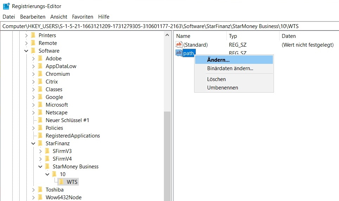Image resolution: width=339 pixels, height=201 pixels.
Task: Select the (Standard) value name
Action: (x=196, y=45)
